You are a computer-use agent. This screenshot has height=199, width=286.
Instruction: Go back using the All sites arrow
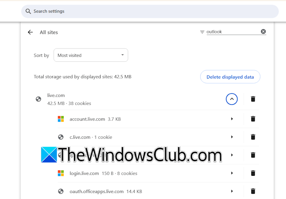point(30,32)
